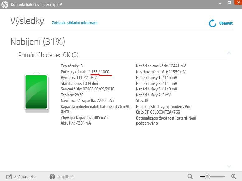Screen dimensions: 242x181
Task: Zoom in with the plus magnifier icon
Action: pos(234,177)
